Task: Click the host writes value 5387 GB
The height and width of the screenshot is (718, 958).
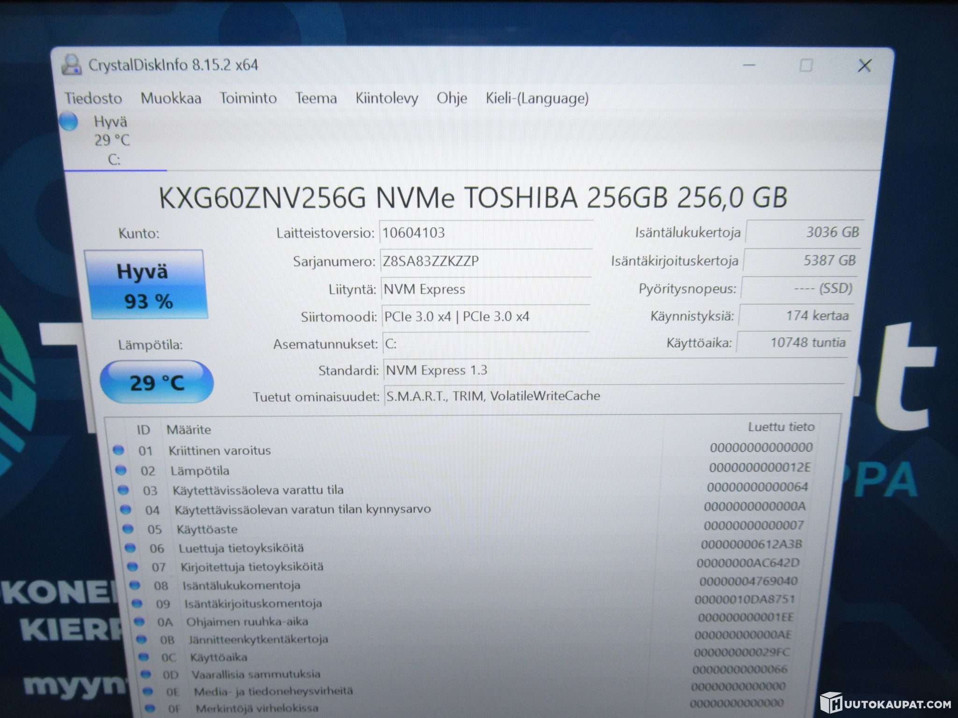Action: (802, 260)
